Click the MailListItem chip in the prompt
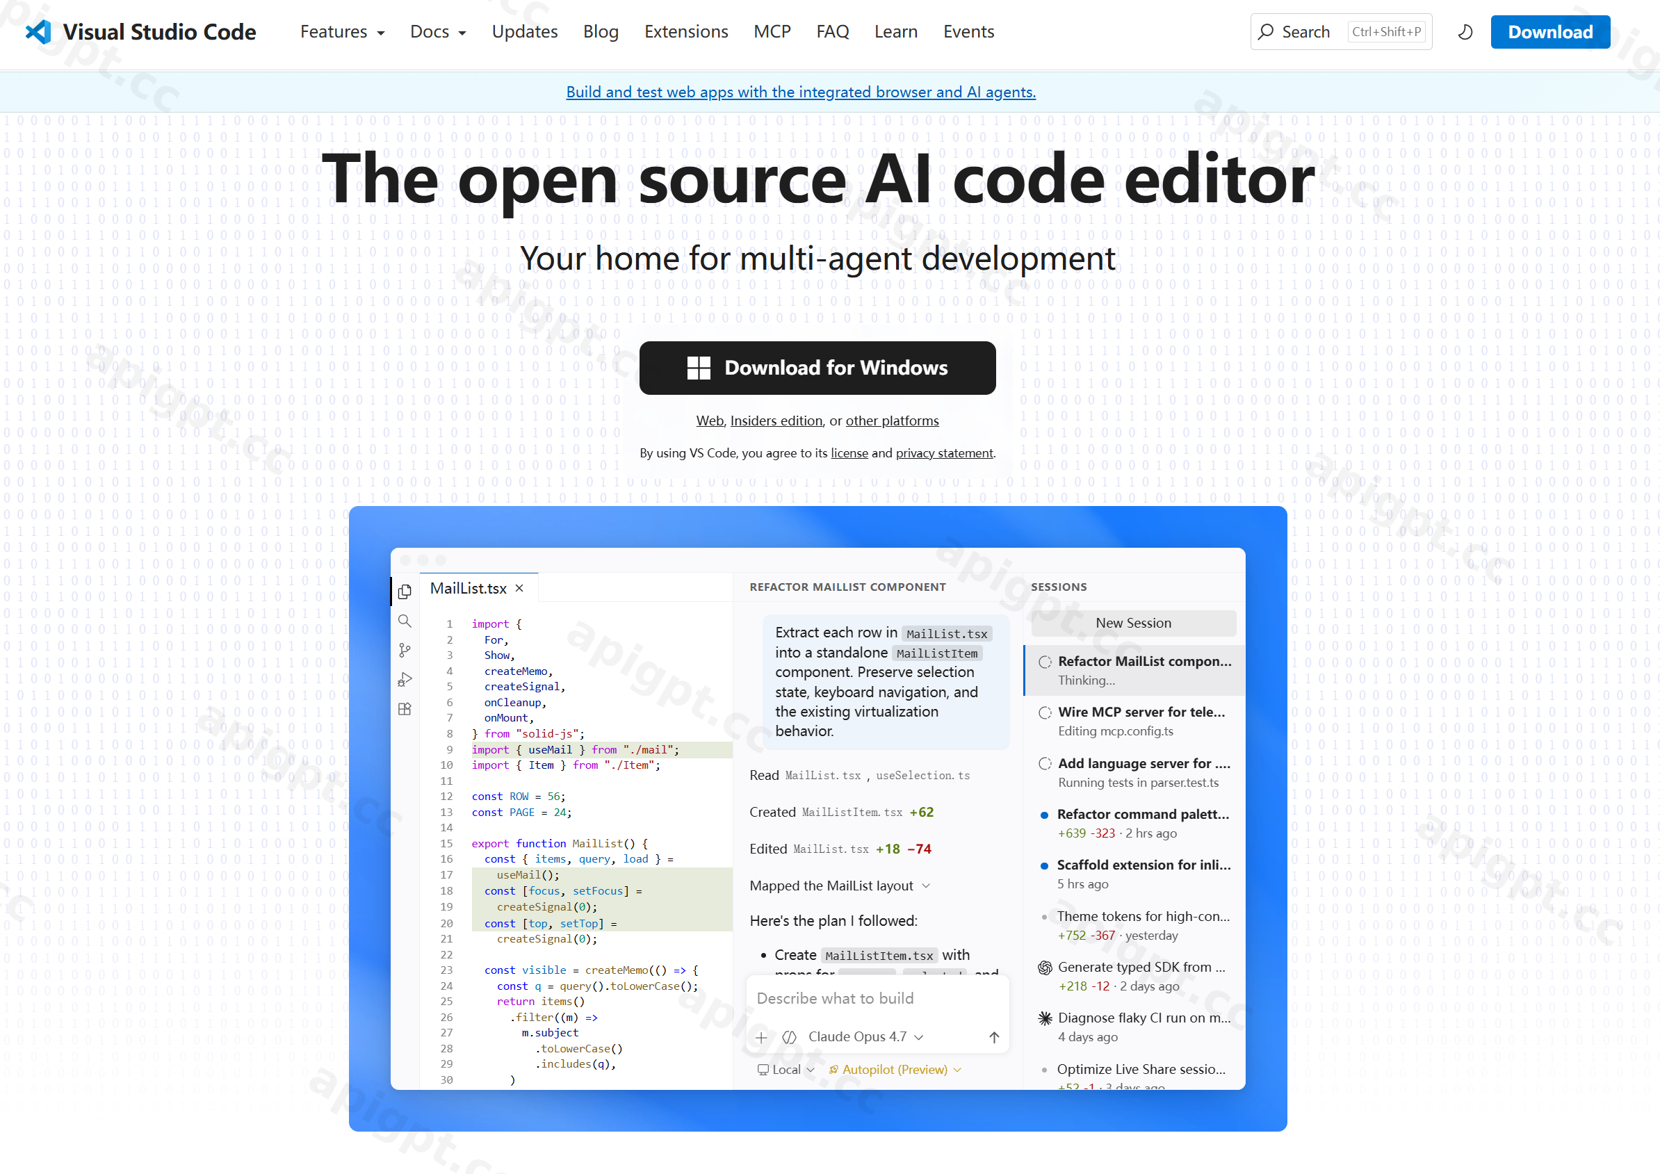 pos(937,653)
